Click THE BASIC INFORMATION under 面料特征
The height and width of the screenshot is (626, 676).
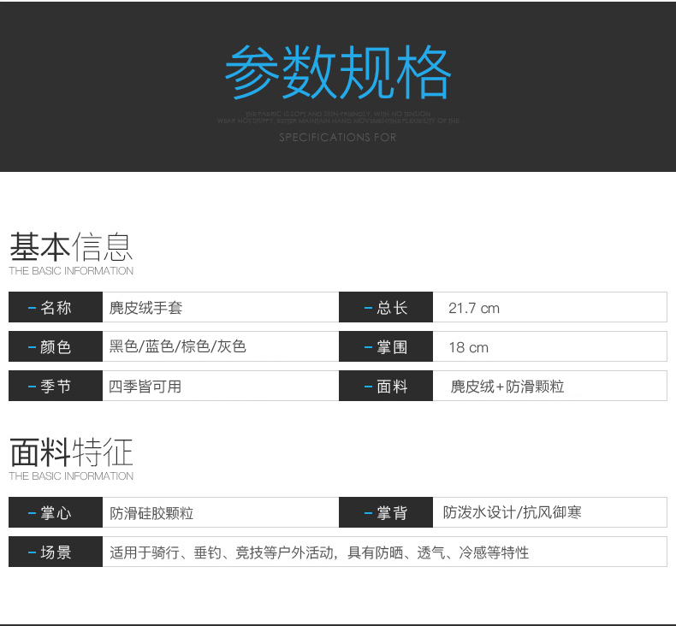[71, 475]
